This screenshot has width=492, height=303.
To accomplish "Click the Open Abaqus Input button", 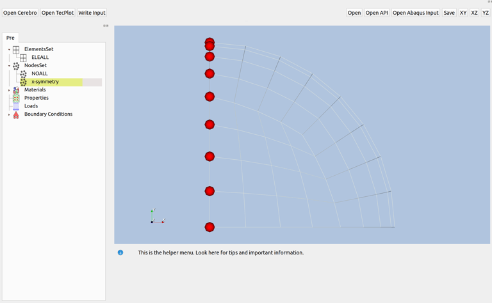I will 416,13.
